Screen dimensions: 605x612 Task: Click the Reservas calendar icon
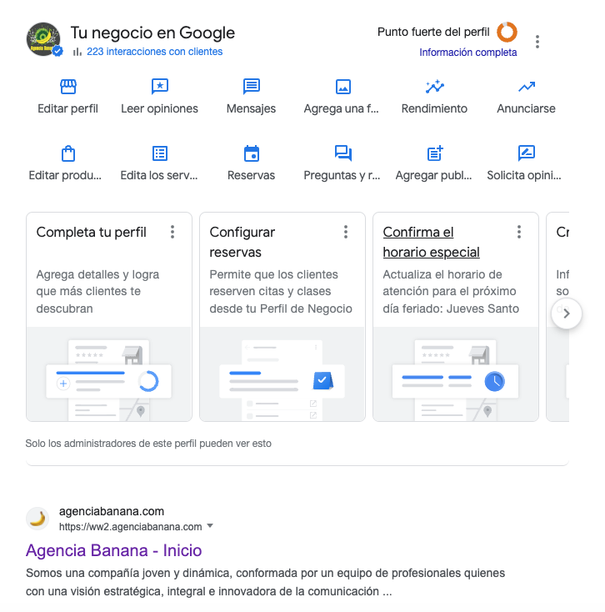coord(251,153)
